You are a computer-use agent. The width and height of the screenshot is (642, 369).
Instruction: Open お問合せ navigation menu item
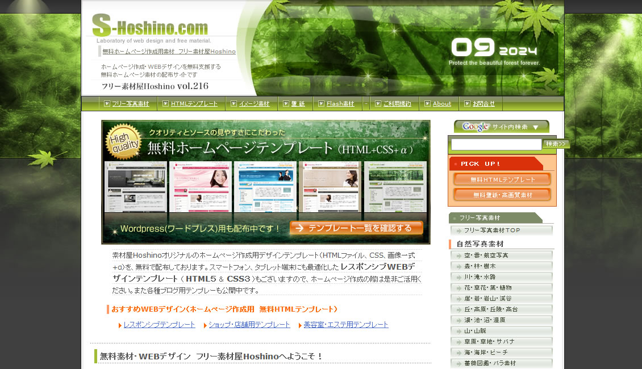(x=483, y=104)
